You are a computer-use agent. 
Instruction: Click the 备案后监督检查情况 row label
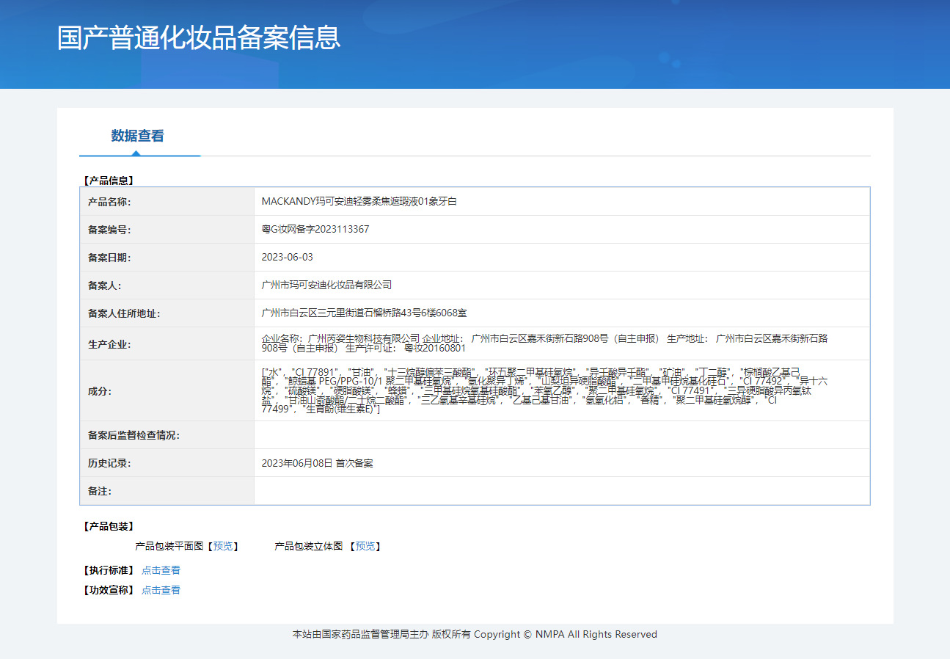(x=134, y=435)
